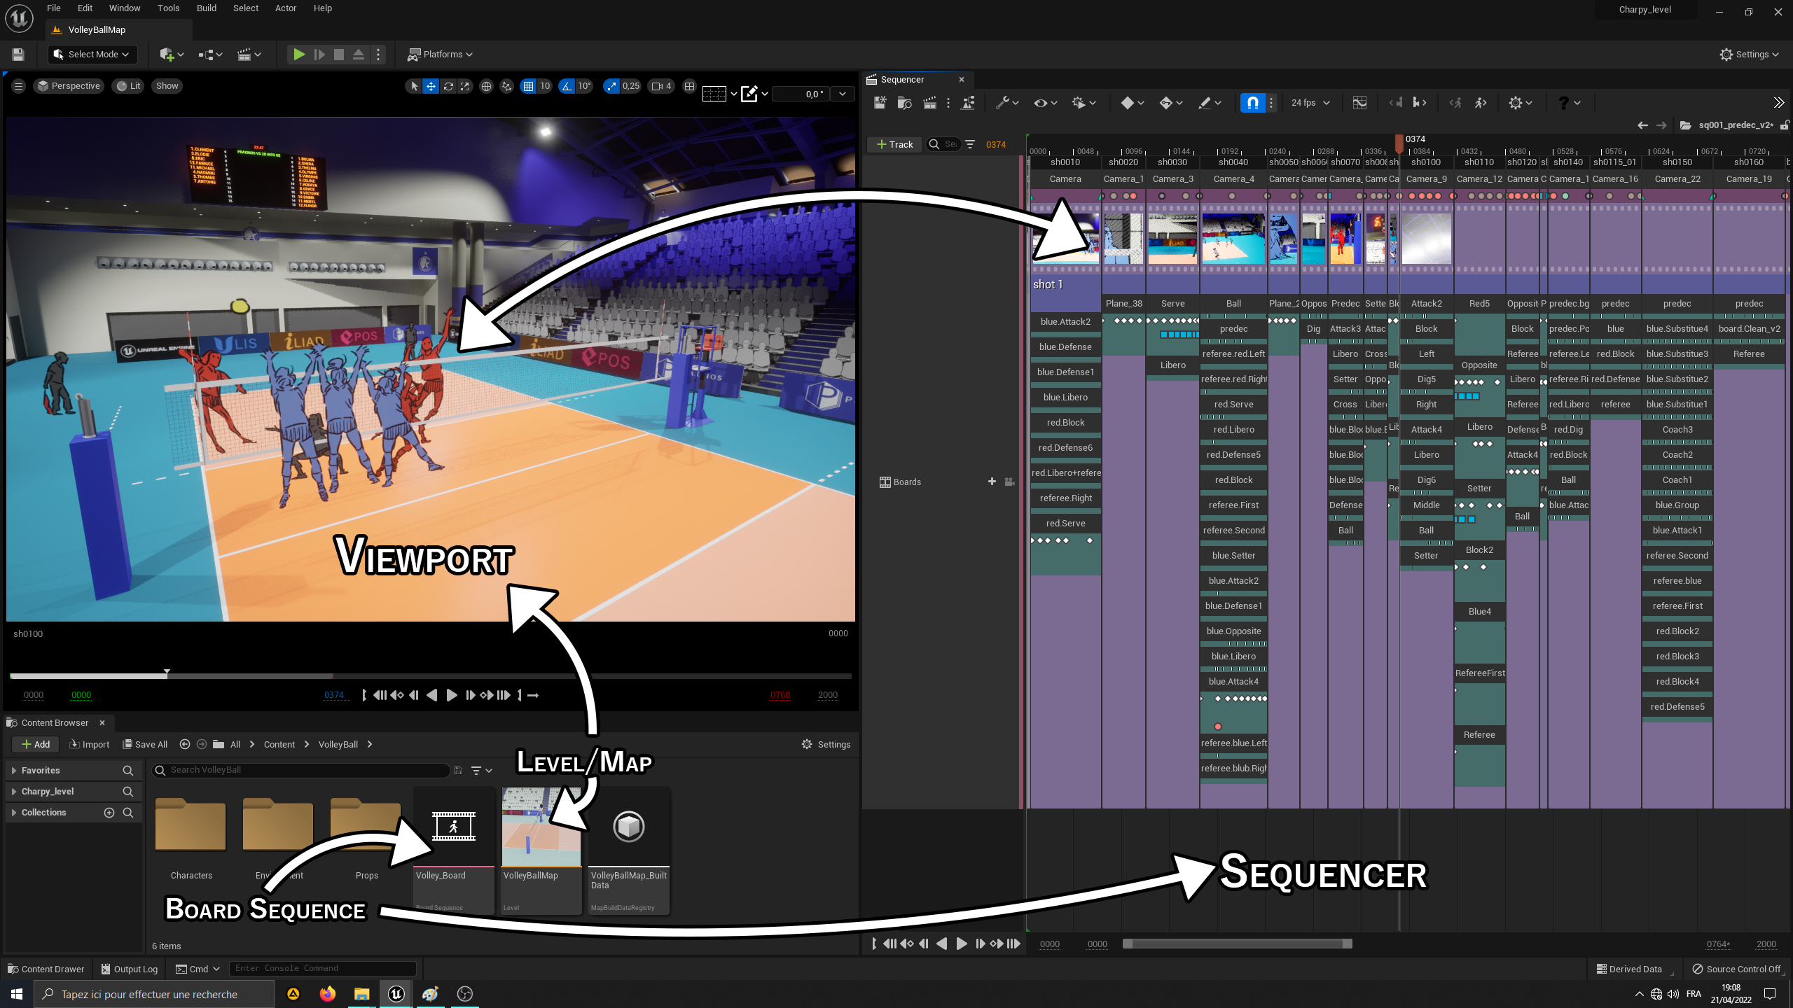Click Add button in Content Browser
Viewport: 1793px width, 1008px height.
[x=35, y=745]
